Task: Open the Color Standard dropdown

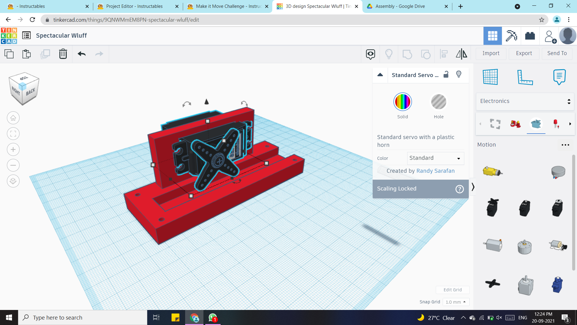Action: (435, 158)
